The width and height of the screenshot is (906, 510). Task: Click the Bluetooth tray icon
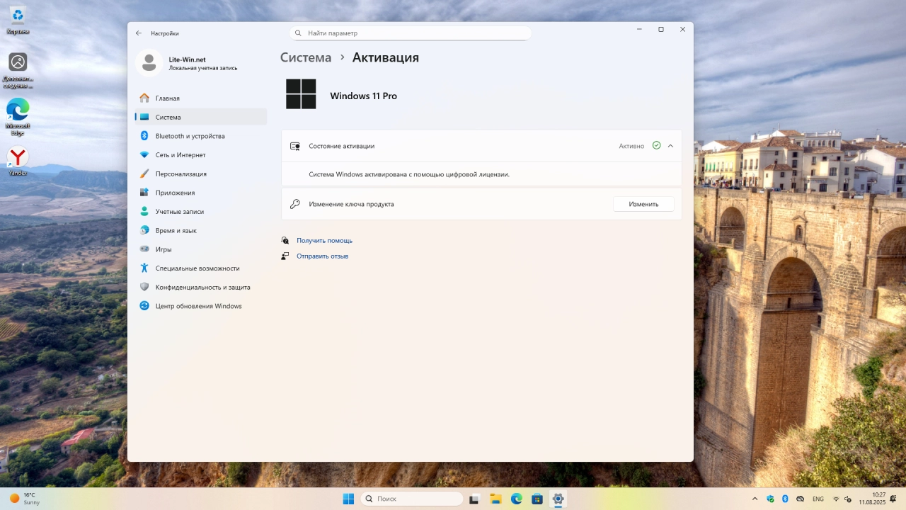(x=785, y=499)
